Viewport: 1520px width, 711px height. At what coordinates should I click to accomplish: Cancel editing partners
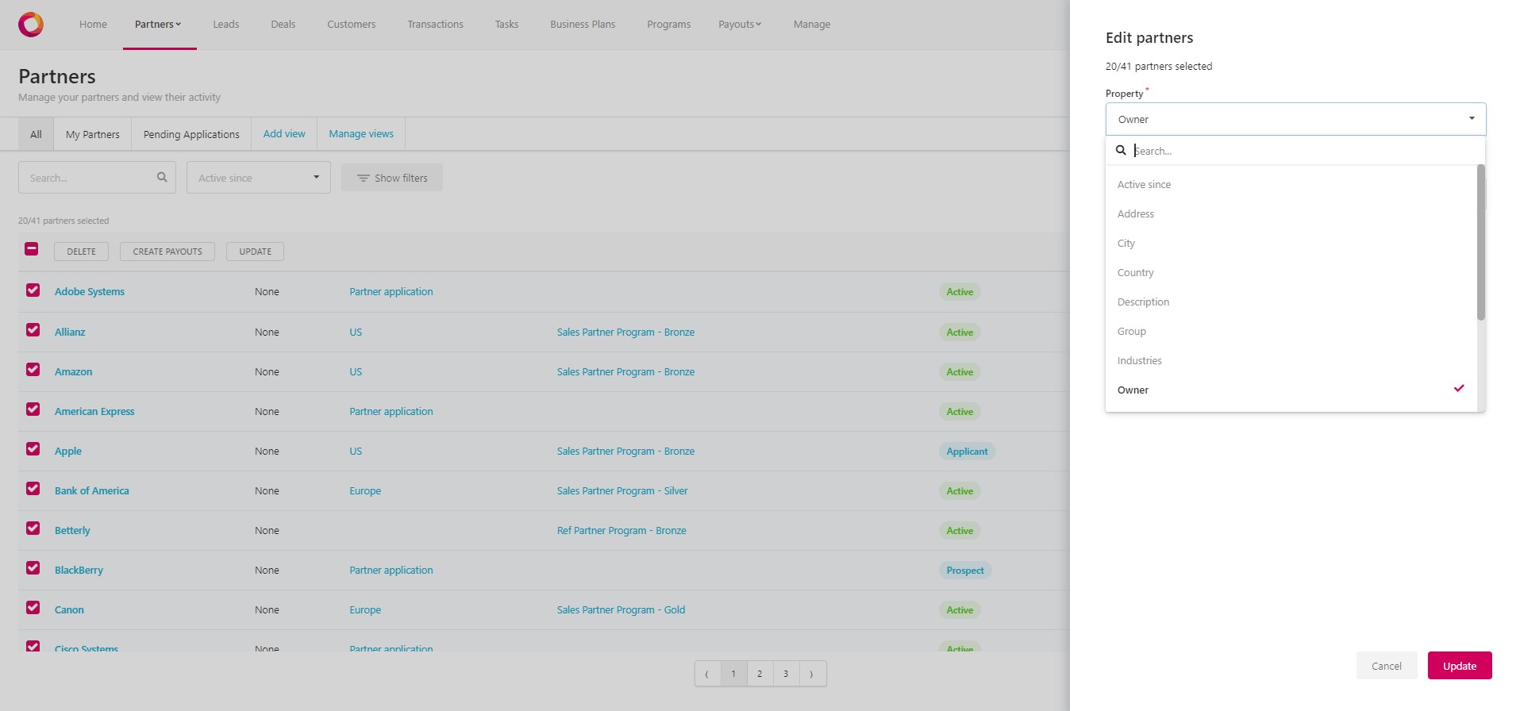pos(1387,666)
